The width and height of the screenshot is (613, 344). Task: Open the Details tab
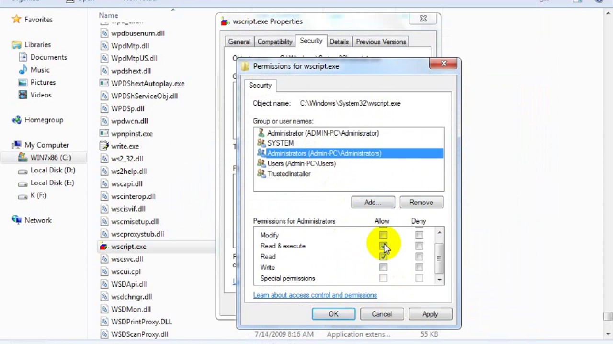(x=339, y=42)
